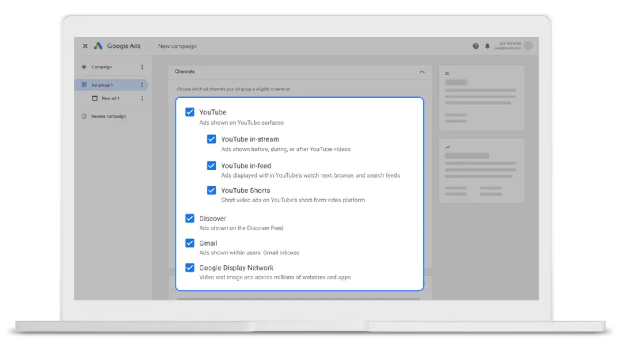Click the trend line icon in right card
The height and width of the screenshot is (350, 626).
[x=448, y=147]
